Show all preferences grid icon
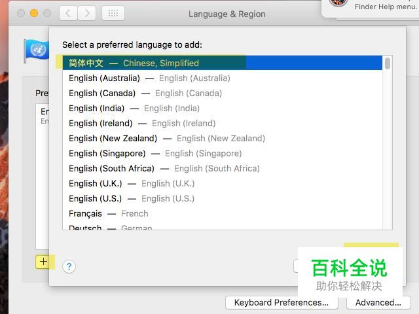The width and height of the screenshot is (419, 314). [113, 13]
